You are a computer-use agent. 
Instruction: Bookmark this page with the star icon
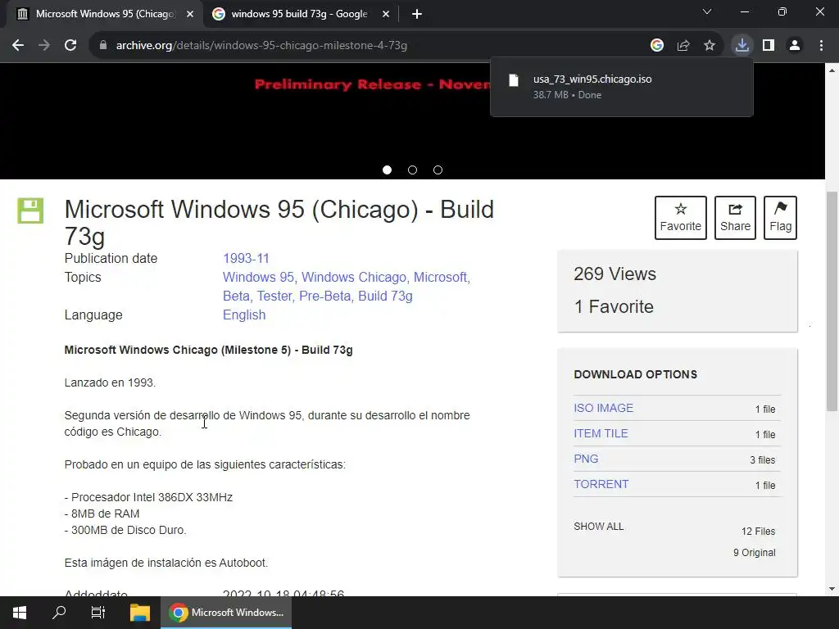pyautogui.click(x=710, y=46)
